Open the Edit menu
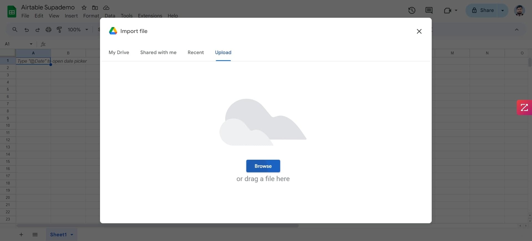This screenshot has height=241, width=532. [39, 16]
